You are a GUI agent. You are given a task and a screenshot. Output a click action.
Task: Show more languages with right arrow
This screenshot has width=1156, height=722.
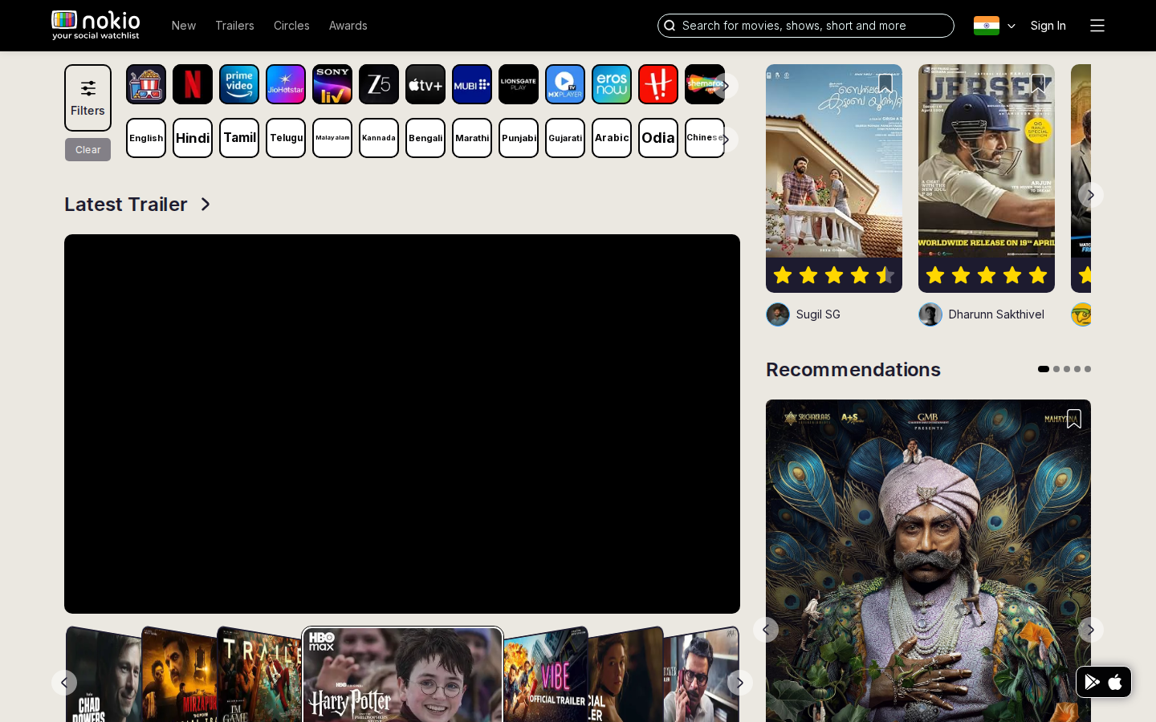click(x=726, y=140)
